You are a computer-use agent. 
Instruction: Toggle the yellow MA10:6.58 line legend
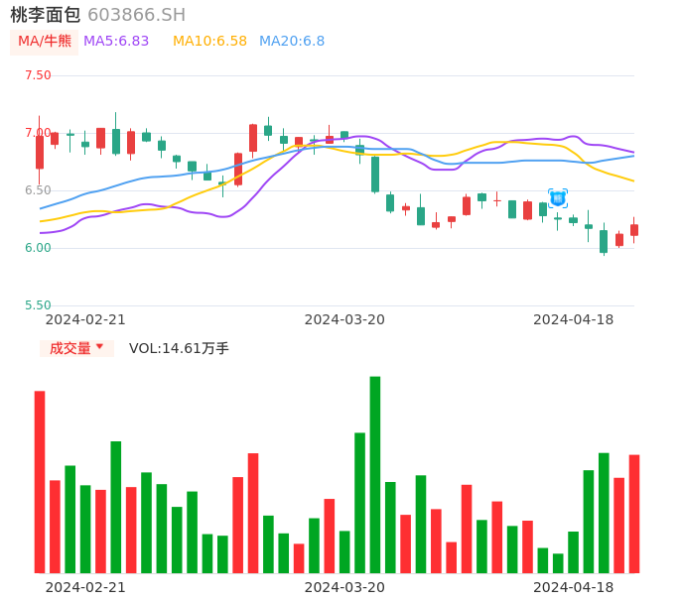pyautogui.click(x=209, y=42)
